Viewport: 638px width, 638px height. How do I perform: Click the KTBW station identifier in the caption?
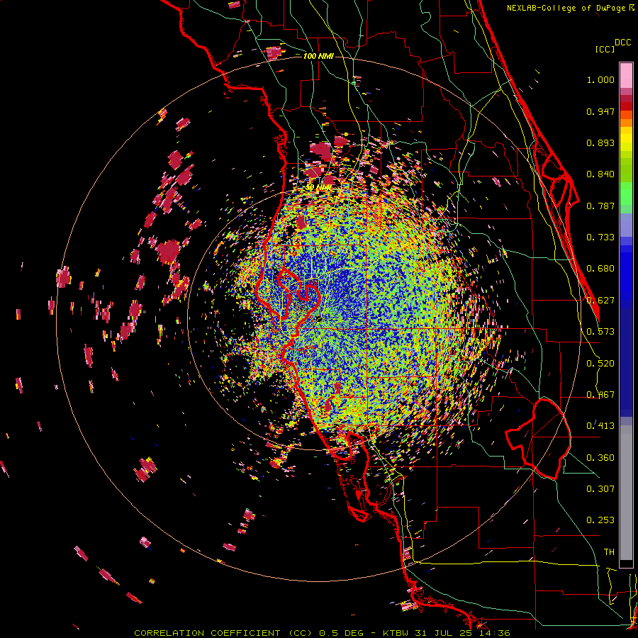click(x=397, y=633)
